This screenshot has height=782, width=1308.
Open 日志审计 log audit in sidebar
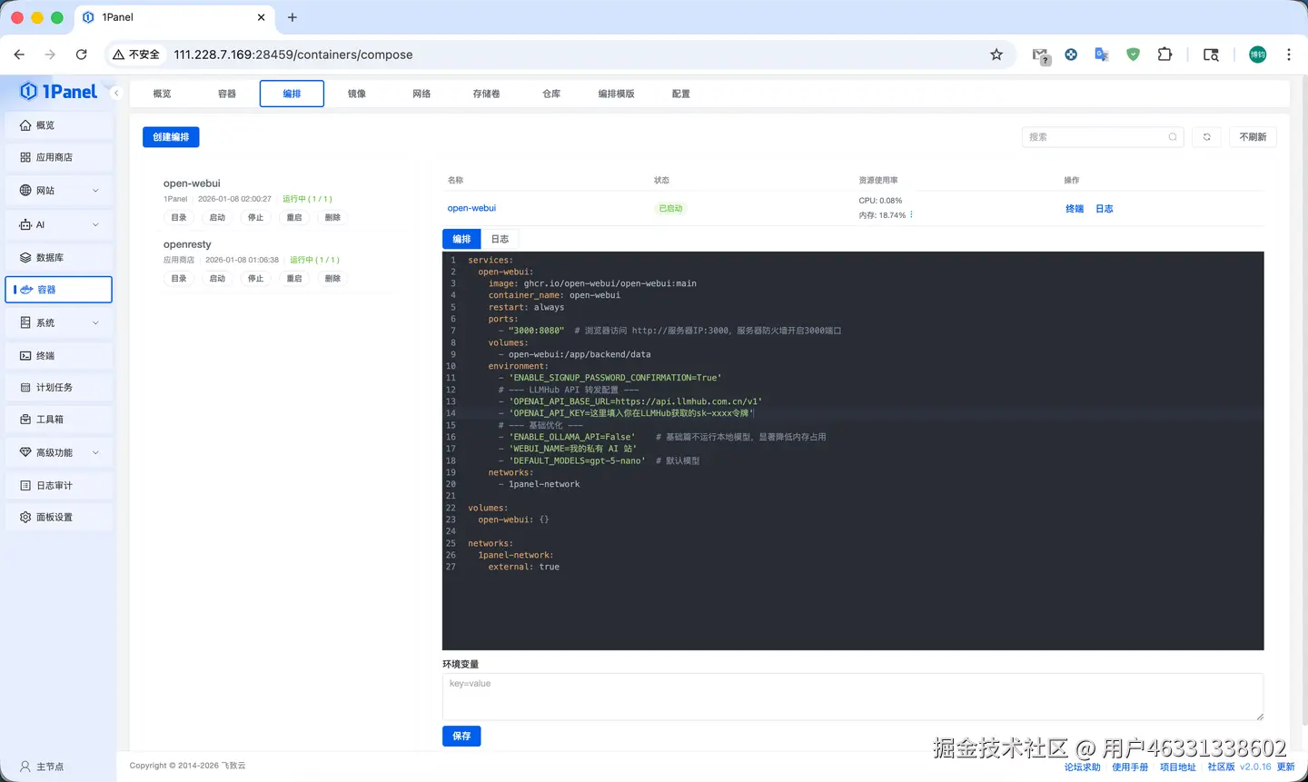[x=59, y=485]
